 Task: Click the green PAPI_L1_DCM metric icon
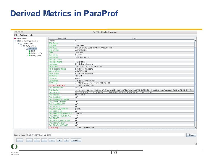(x=30, y=53)
